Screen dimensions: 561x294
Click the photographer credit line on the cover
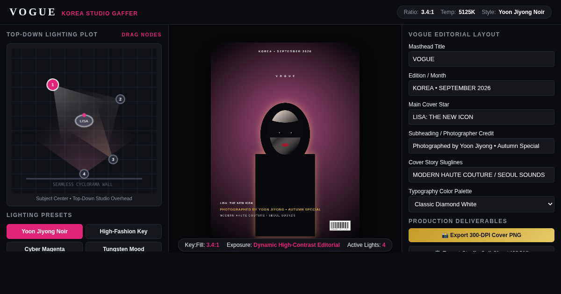click(270, 210)
